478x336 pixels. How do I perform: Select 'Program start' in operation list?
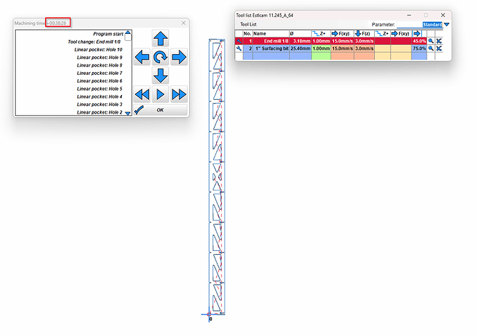pos(108,34)
